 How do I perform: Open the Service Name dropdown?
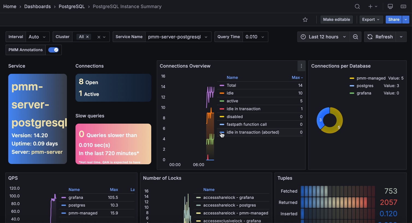tap(178, 37)
